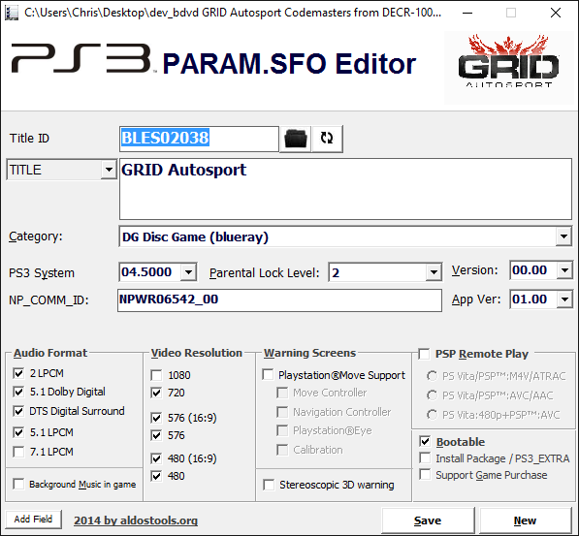
Task: Open the PS3 System version dropdown
Action: coord(188,272)
